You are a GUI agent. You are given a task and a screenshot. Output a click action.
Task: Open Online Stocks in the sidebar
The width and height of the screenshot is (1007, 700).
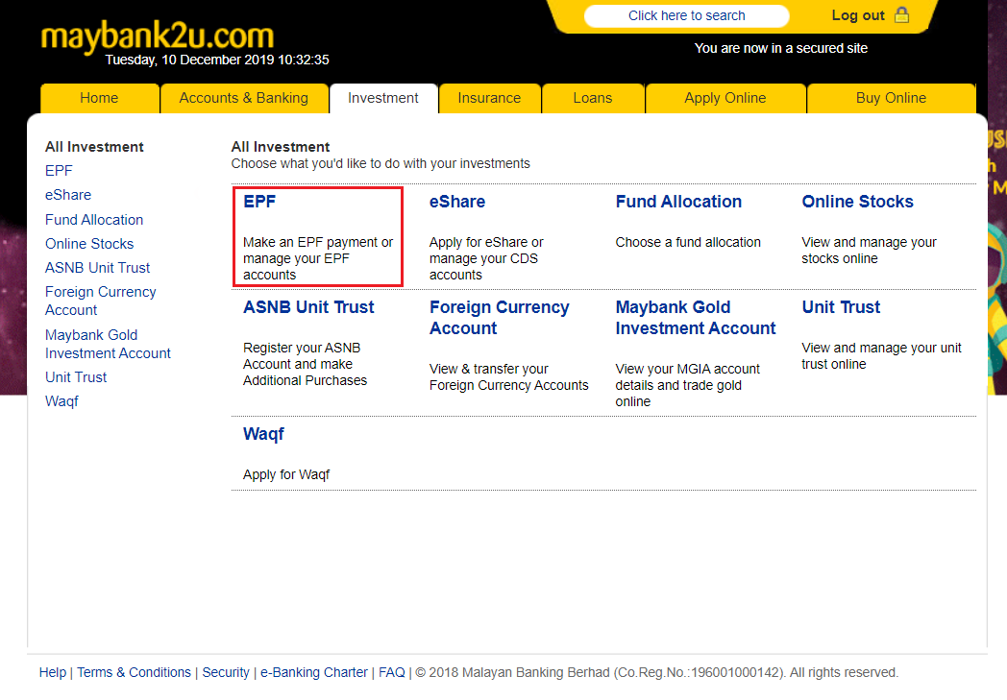[89, 244]
